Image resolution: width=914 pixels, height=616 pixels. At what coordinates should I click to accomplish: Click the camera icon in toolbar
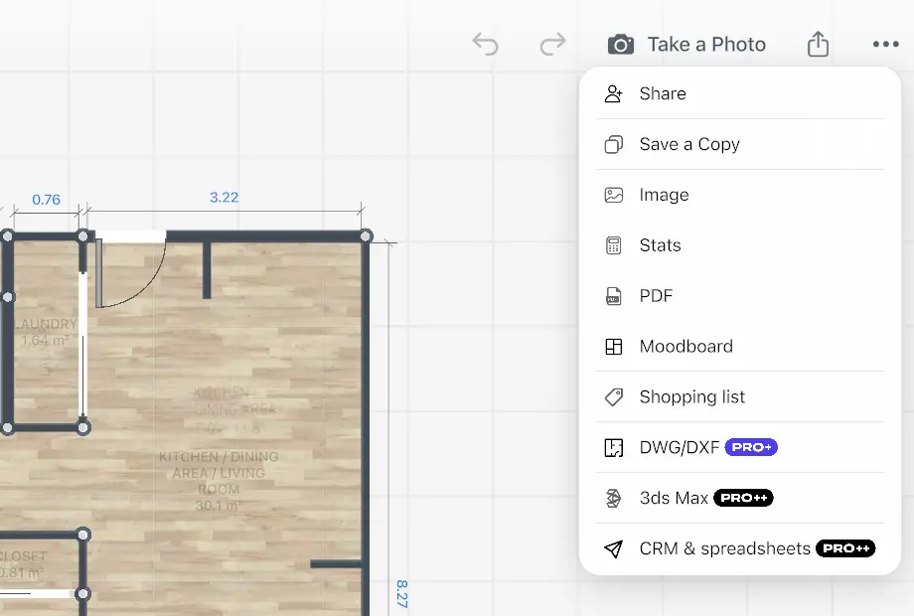point(621,45)
